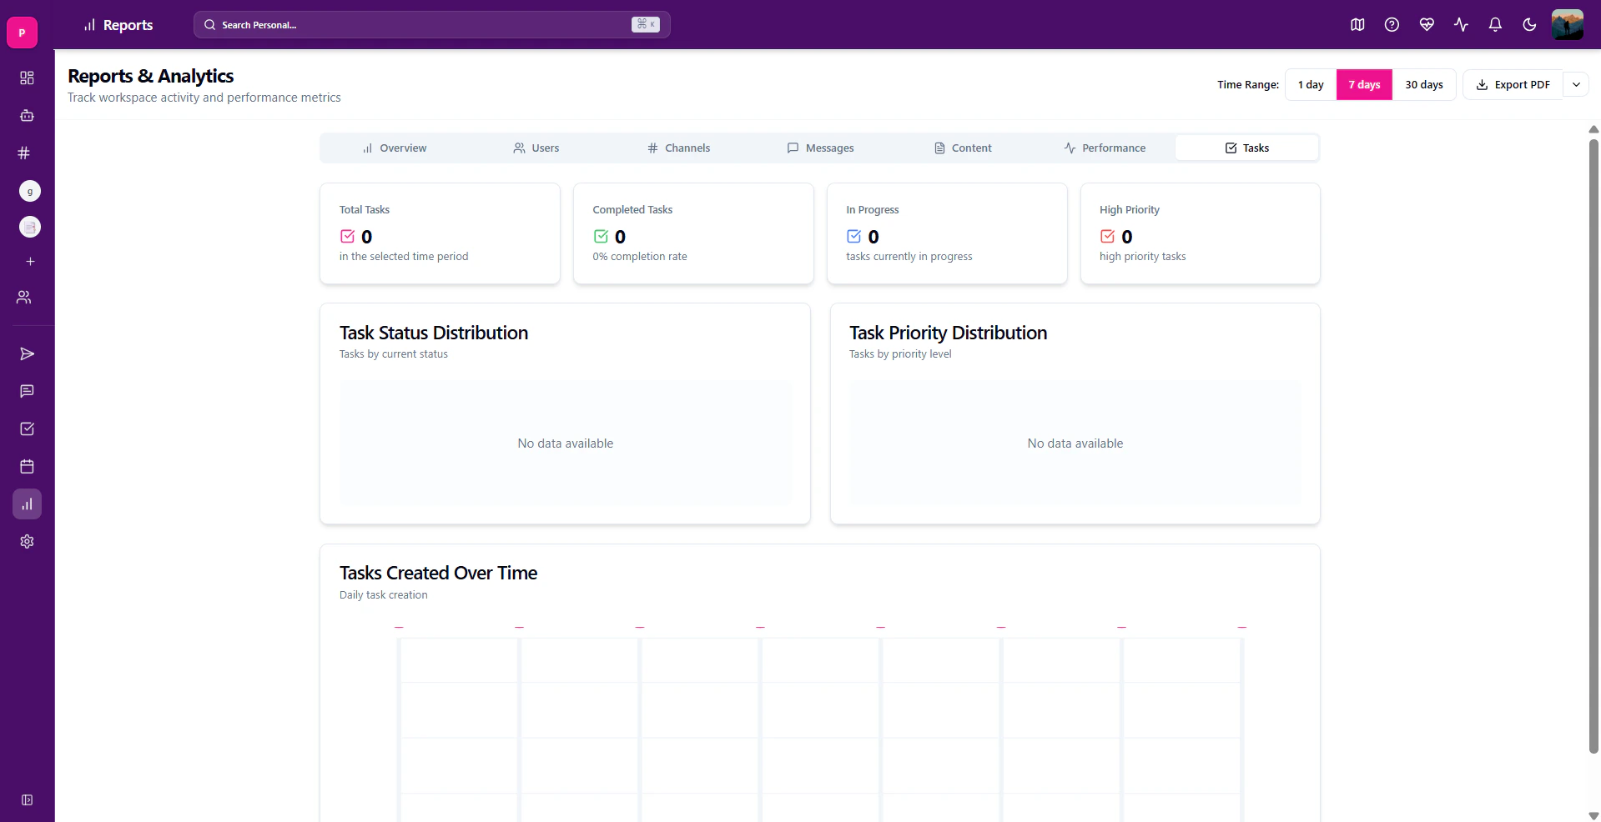Screen dimensions: 1601x822
Task: Set time range to 1 day
Action: [x=1311, y=85]
